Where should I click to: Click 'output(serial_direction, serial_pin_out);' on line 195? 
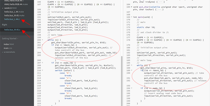pyautogui.click(x=169, y=91)
